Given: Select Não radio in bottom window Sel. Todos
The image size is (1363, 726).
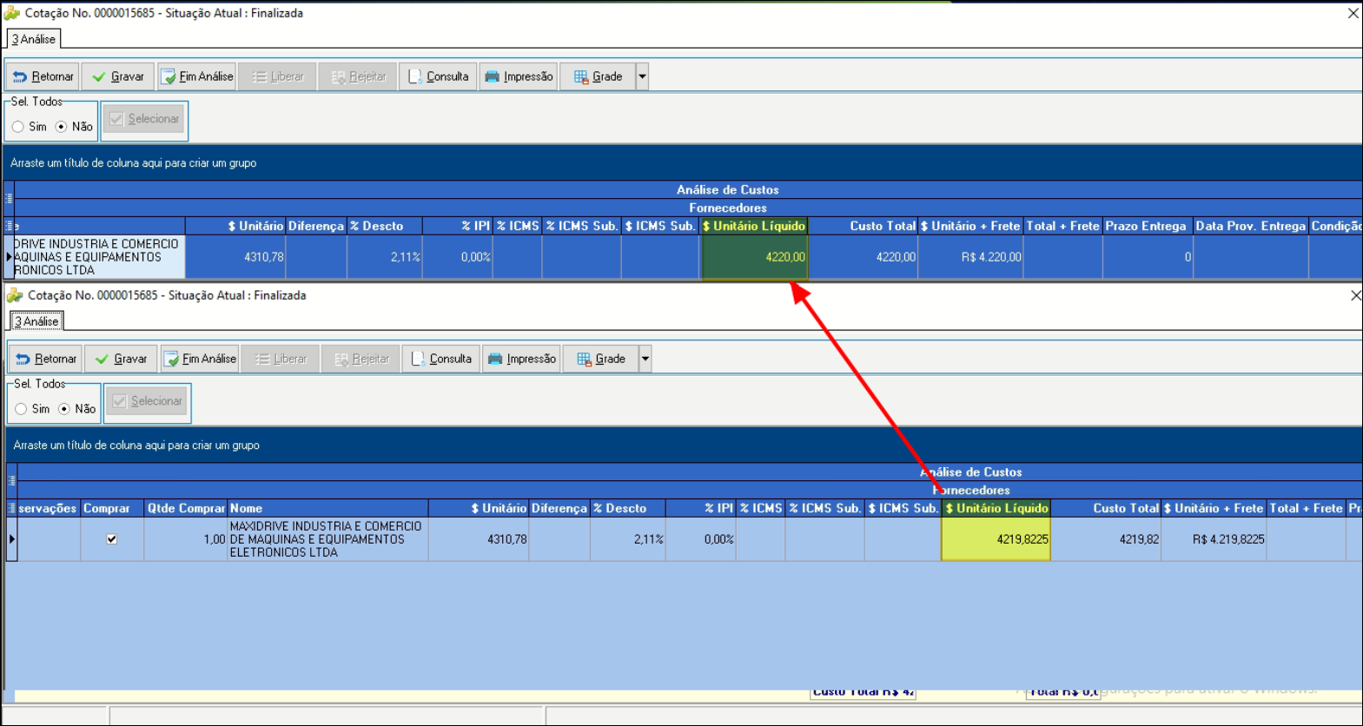Looking at the screenshot, I should point(64,409).
